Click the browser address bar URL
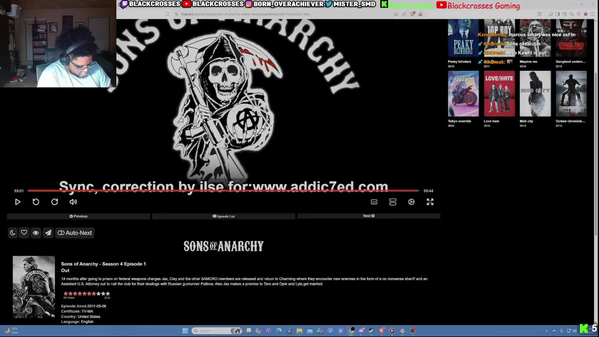This screenshot has height=337, width=599. (246, 14)
